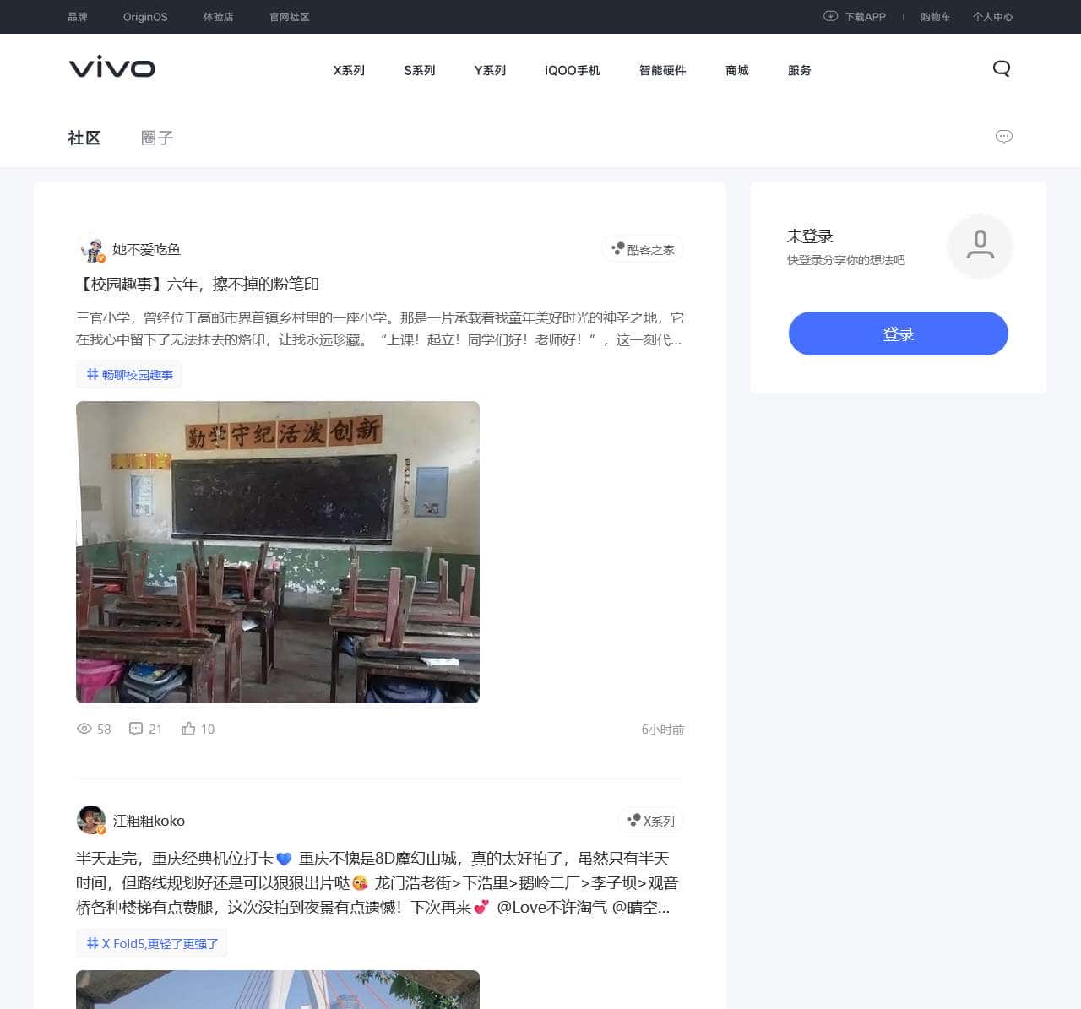Open 购物车 in the top bar

[x=935, y=17]
